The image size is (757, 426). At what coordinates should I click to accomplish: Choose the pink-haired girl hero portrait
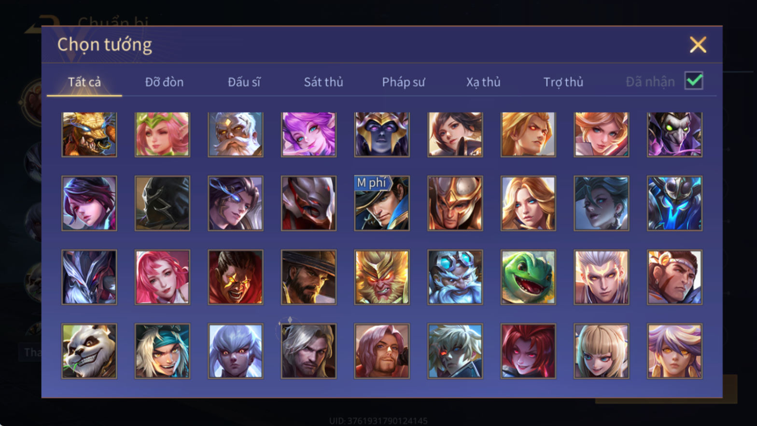click(162, 277)
